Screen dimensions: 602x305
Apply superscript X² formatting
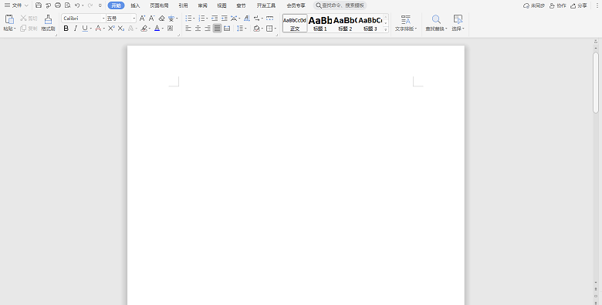[x=111, y=28]
